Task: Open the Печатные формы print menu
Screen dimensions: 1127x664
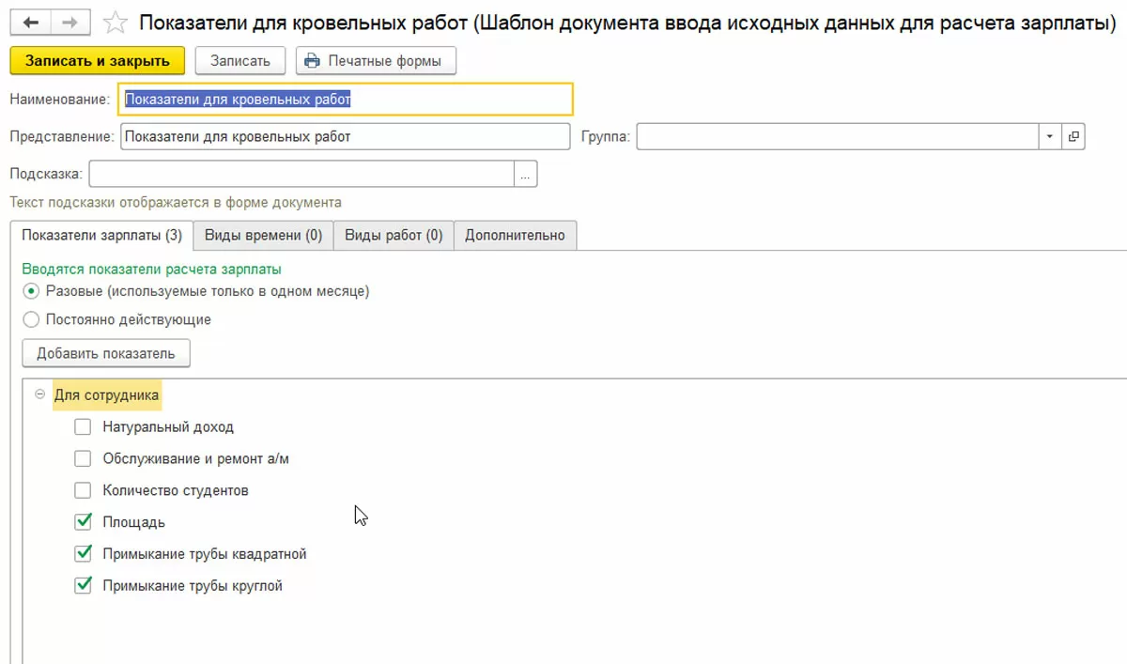Action: (x=376, y=61)
